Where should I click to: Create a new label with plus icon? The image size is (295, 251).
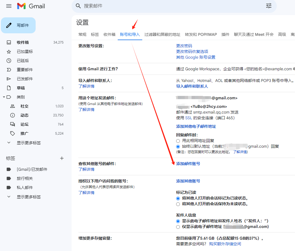click(62, 159)
